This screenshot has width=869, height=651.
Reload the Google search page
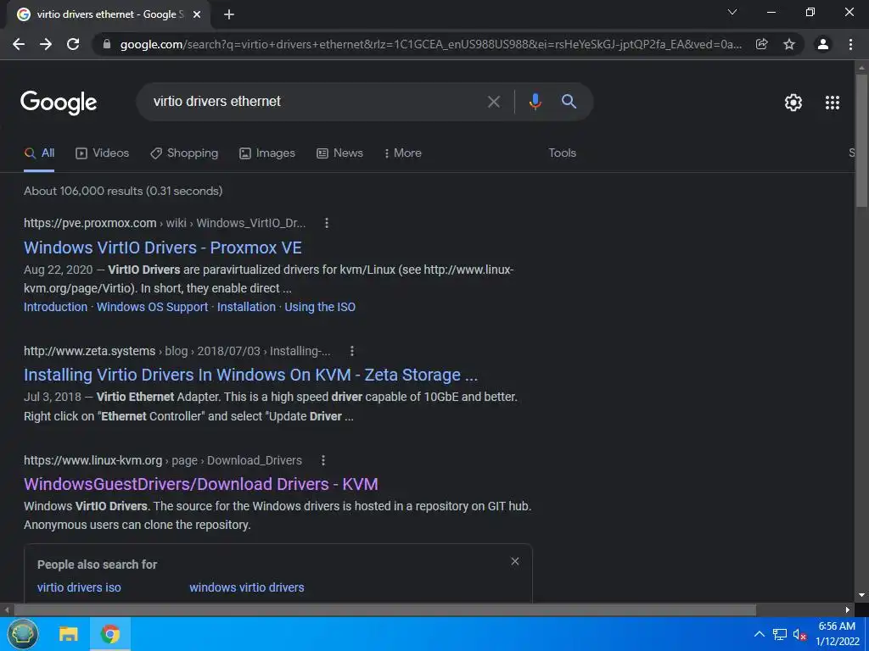click(x=73, y=44)
